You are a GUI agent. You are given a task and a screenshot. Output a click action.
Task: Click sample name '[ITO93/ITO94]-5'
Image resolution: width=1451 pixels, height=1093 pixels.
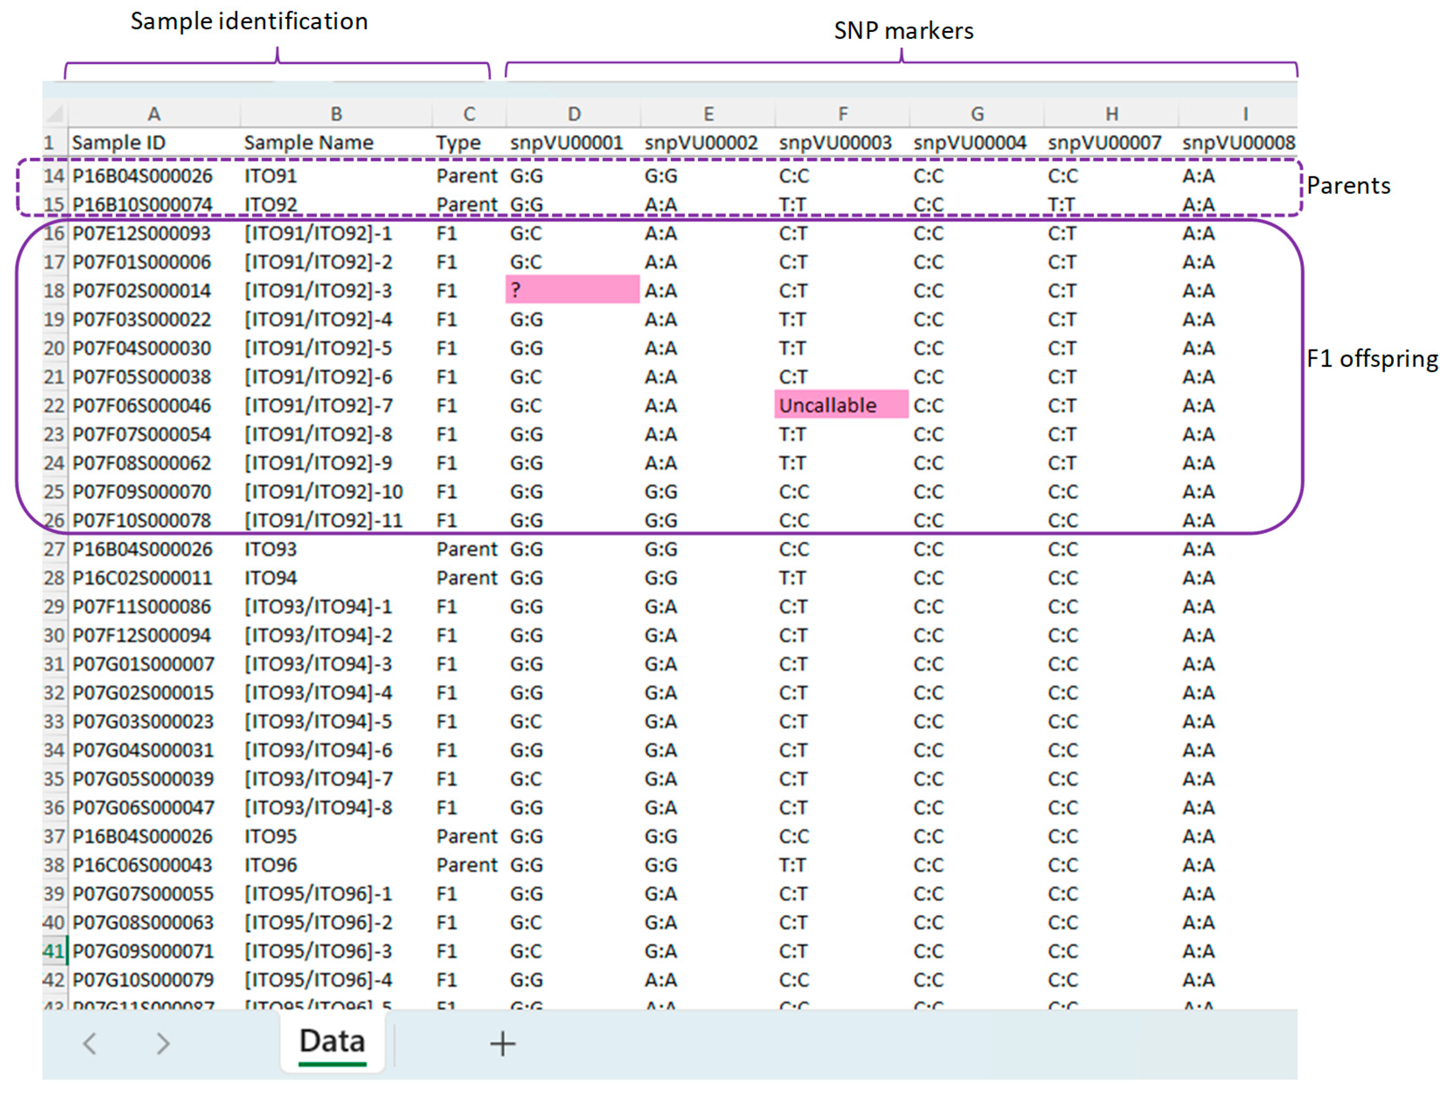tap(318, 721)
